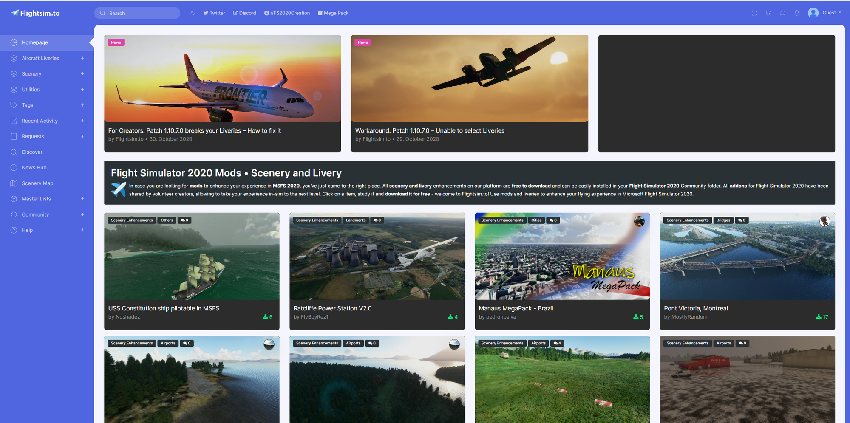
Task: Click 'Ratcliffe Power Station V2.0' title
Action: pyautogui.click(x=332, y=308)
